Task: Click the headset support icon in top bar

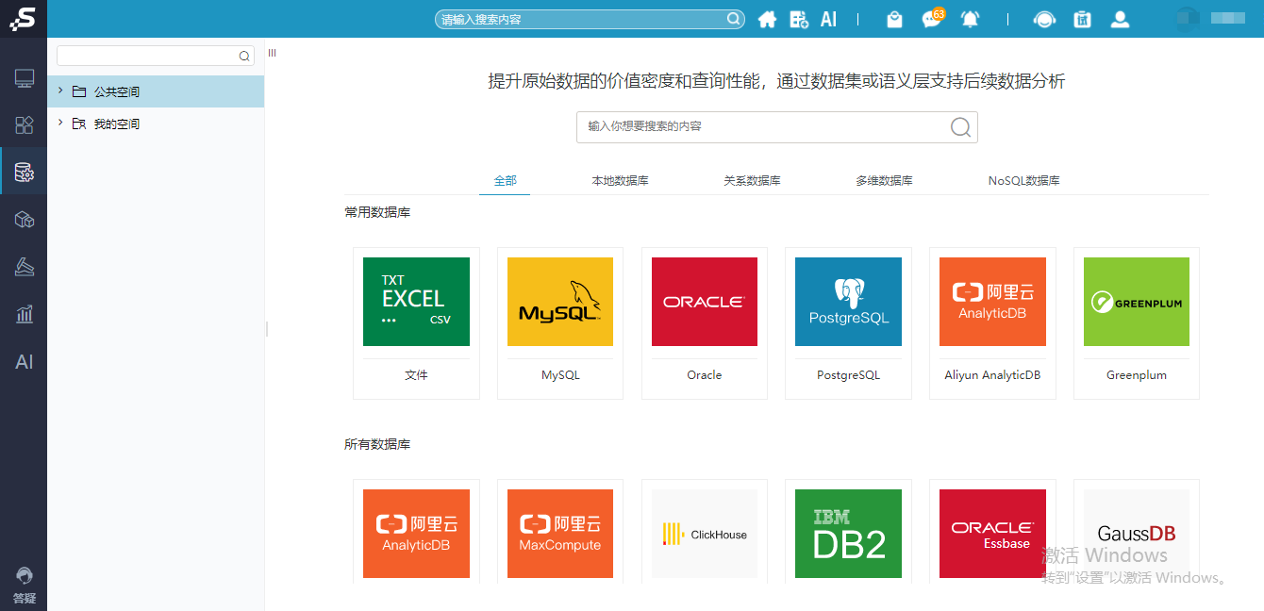Action: click(1044, 19)
